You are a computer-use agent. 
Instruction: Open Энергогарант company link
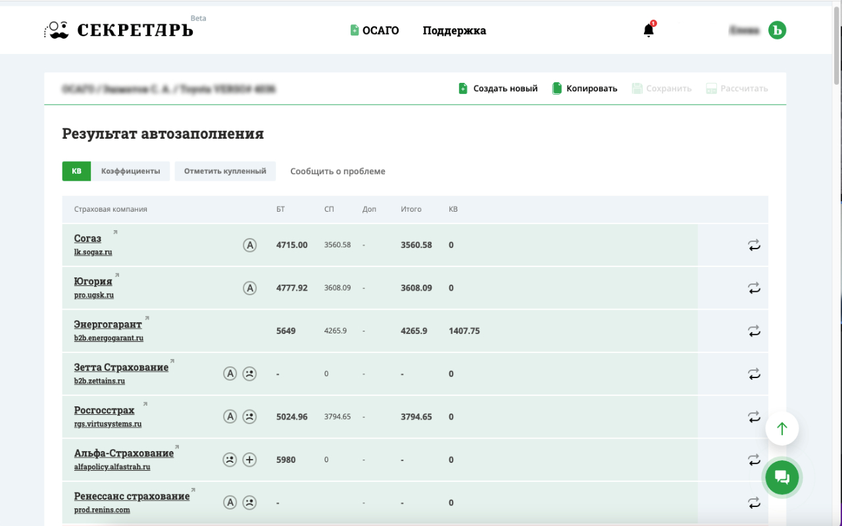[108, 324]
